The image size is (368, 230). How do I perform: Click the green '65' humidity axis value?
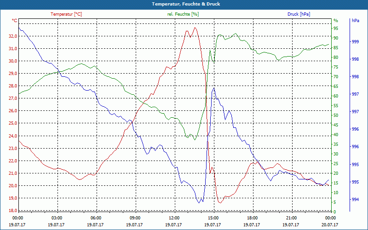tap(336, 86)
